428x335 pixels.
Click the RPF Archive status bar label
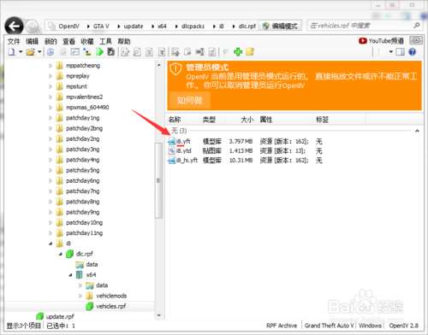(x=282, y=326)
